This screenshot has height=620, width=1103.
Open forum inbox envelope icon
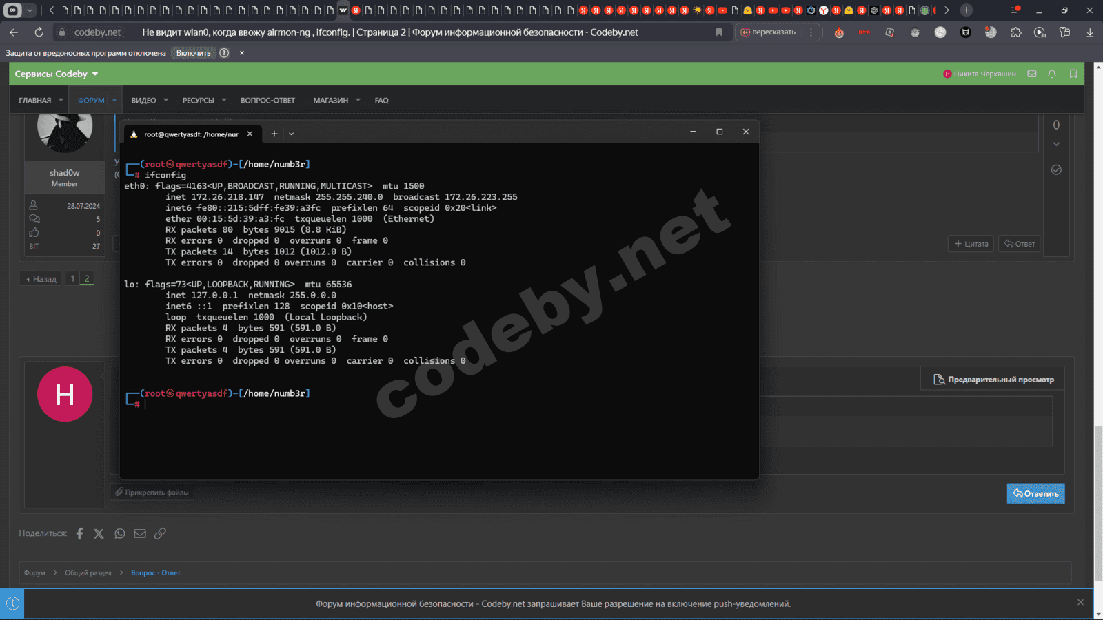(x=1032, y=74)
